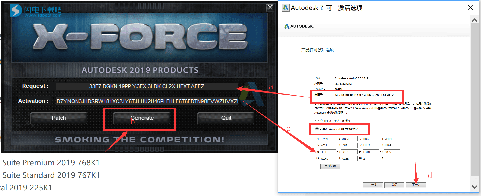
Task: Click the Request code field in X-Force
Action: point(147,86)
